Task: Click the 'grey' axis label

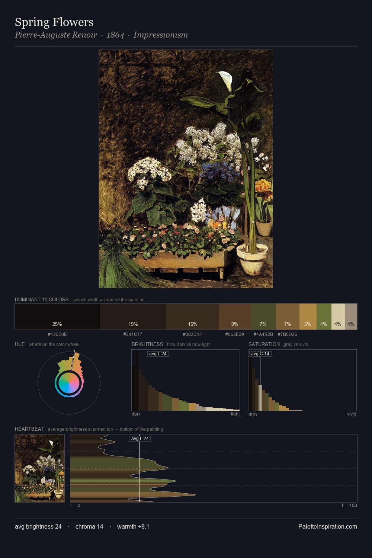Action: pos(253,414)
